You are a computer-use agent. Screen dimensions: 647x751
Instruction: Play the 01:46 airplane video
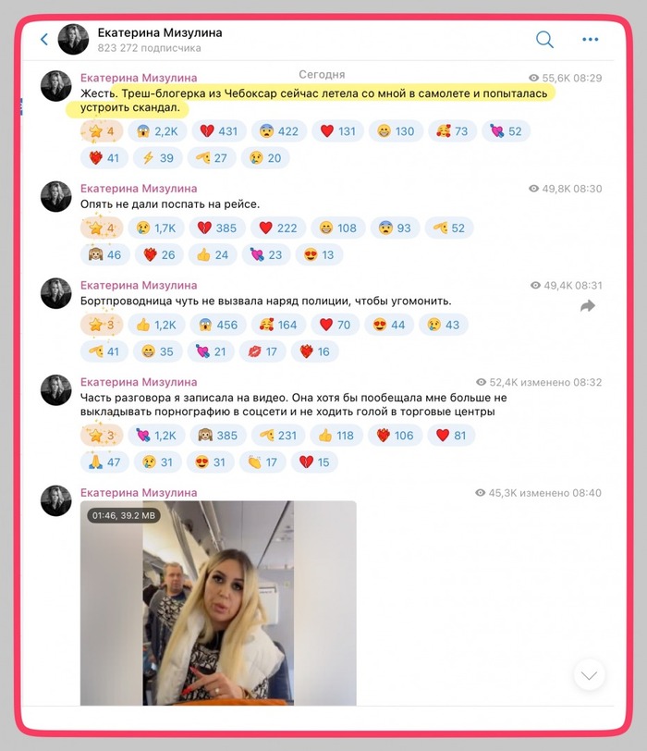click(x=218, y=603)
